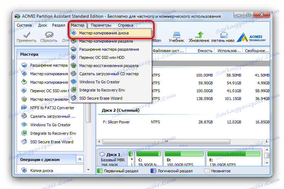Open Копия диска operation link
Screen dimensions: 284x189
42,171
